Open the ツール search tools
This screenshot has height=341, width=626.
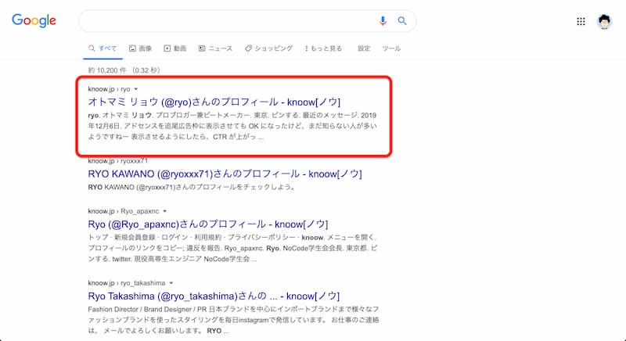click(x=391, y=48)
